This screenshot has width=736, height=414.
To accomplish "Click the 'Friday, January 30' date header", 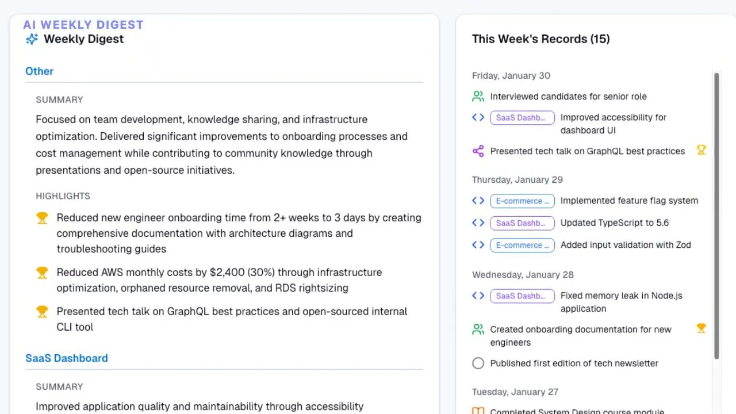I will pyautogui.click(x=511, y=76).
